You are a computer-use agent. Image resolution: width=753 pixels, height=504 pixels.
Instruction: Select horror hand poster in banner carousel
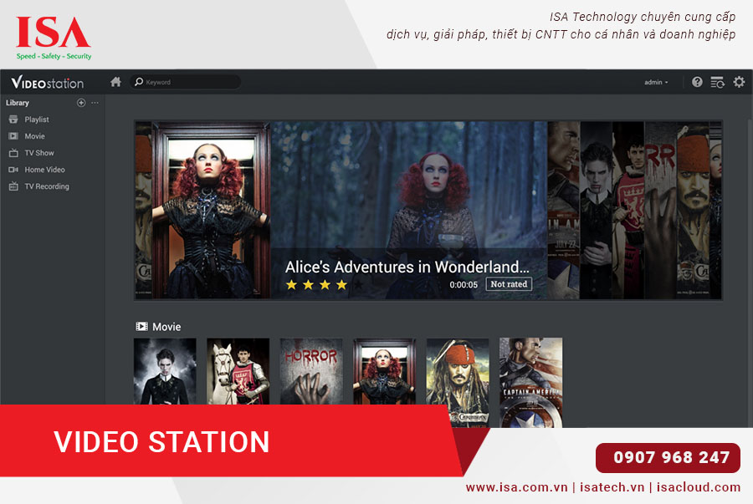tap(660, 210)
